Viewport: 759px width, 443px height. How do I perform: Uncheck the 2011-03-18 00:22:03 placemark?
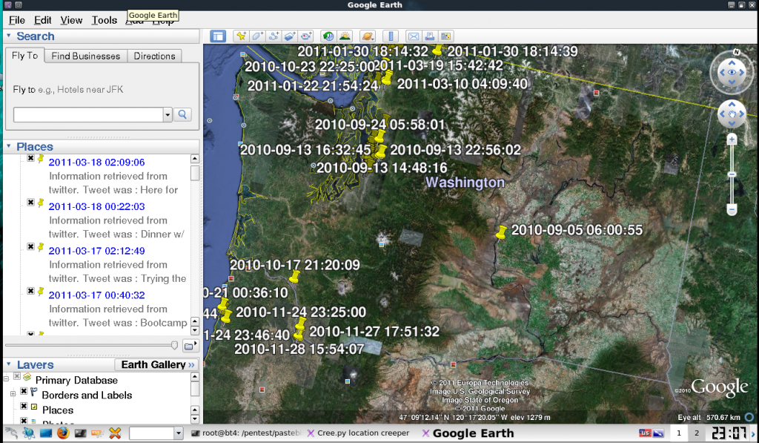click(30, 202)
